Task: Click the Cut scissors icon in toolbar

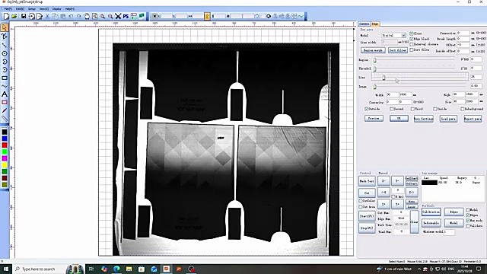Action: click(x=47, y=16)
